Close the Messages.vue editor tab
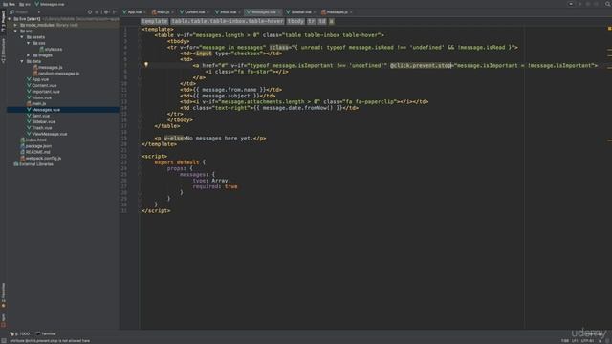 click(x=279, y=12)
